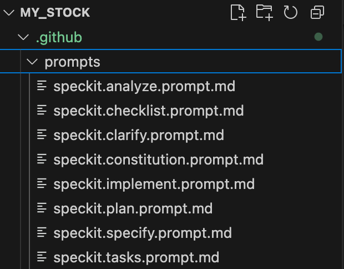The height and width of the screenshot is (269, 344).
Task: Collapse all folders in Explorer
Action: 317,12
